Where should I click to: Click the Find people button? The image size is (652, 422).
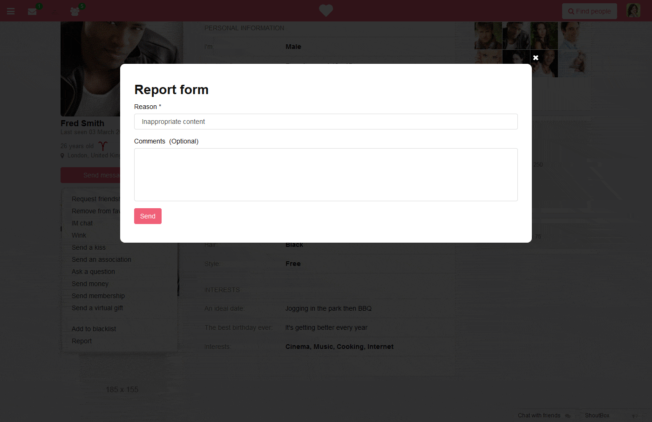pos(590,11)
